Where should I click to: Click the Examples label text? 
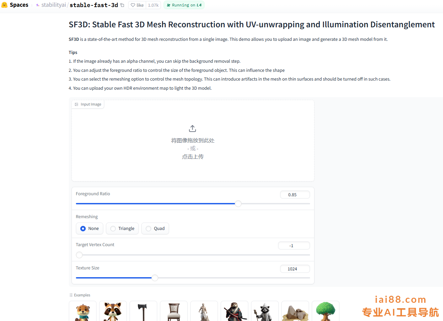(x=82, y=295)
